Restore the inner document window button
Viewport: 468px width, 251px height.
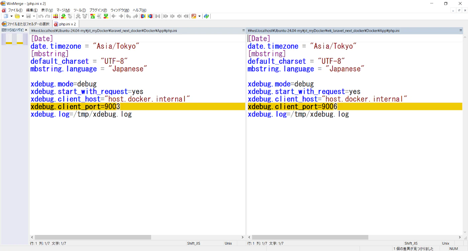click(459, 10)
